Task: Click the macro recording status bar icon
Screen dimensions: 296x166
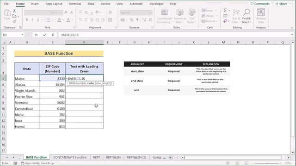Action: [x=15, y=163]
